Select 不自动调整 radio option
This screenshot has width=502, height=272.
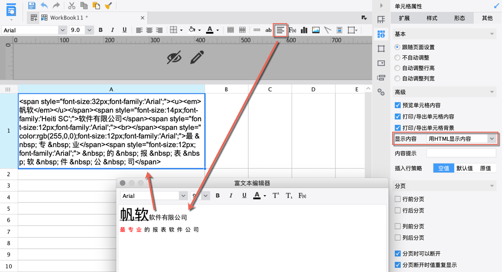(x=397, y=57)
